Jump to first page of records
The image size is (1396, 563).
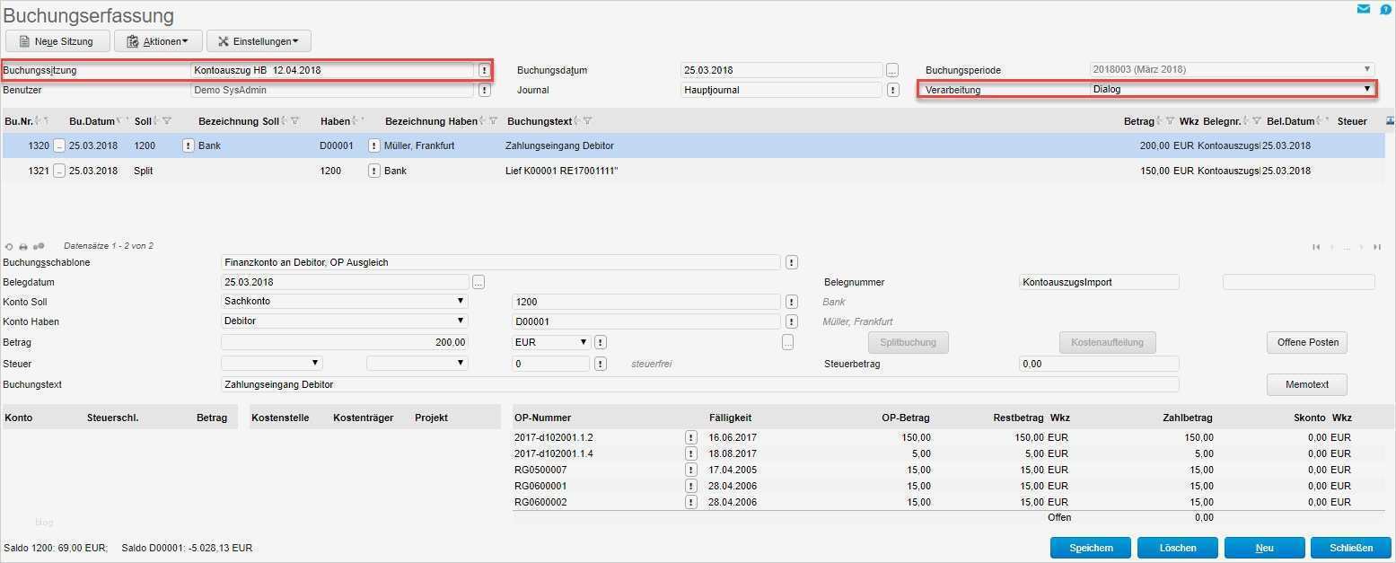click(1316, 247)
